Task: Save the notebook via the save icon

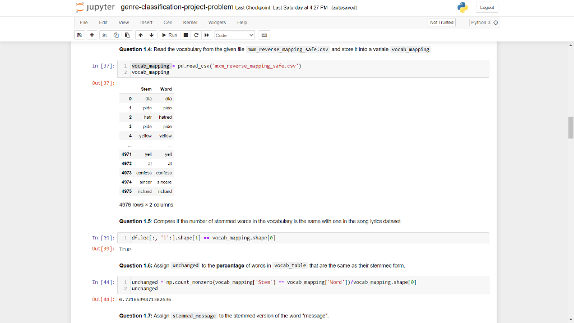Action: click(x=79, y=34)
